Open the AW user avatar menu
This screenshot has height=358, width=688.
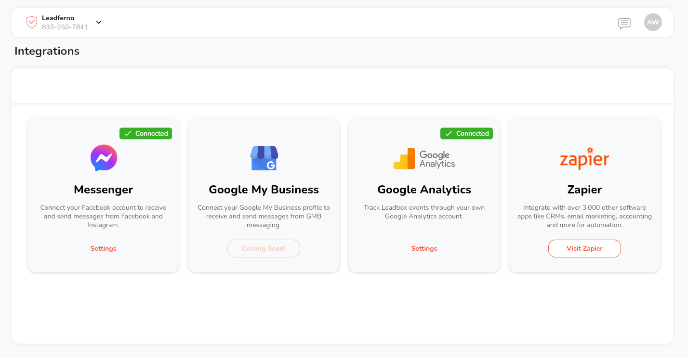click(653, 22)
